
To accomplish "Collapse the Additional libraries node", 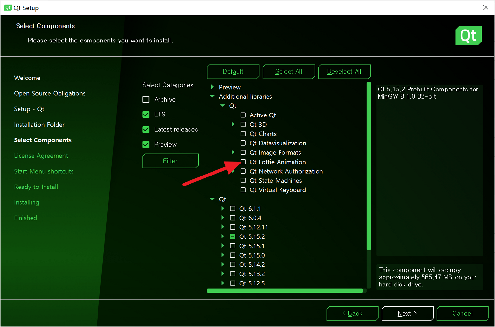I will [212, 96].
